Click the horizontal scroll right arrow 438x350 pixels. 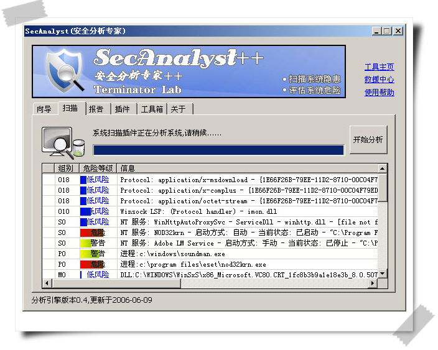point(373,283)
